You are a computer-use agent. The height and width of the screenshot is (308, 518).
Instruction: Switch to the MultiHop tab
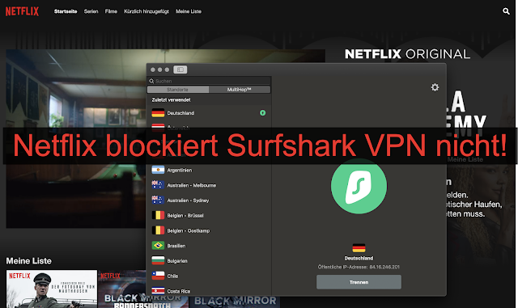[240, 90]
